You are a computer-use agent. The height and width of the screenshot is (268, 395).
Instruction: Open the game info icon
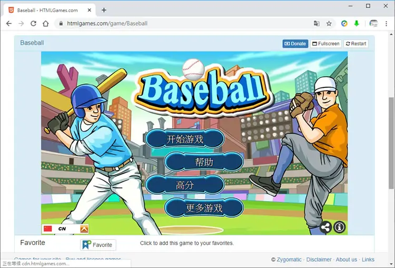pos(339,227)
